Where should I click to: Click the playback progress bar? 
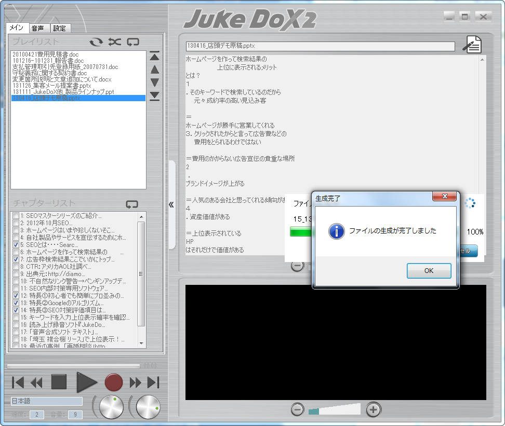coord(73,366)
